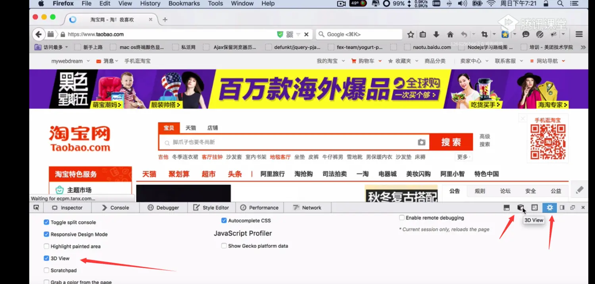Uncheck Autocomplete CSS checkbox
Viewport: 595px width, 284px height.
click(x=224, y=220)
